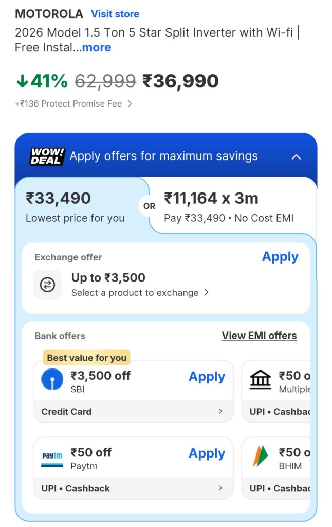Viewport: 332px width, 527px height.
Task: Open Protect Promise Fee details arrow
Action: coord(130,103)
